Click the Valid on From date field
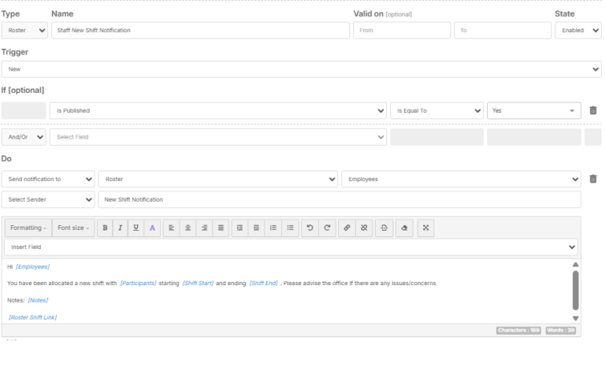Image resolution: width=605 pixels, height=382 pixels. click(x=402, y=30)
